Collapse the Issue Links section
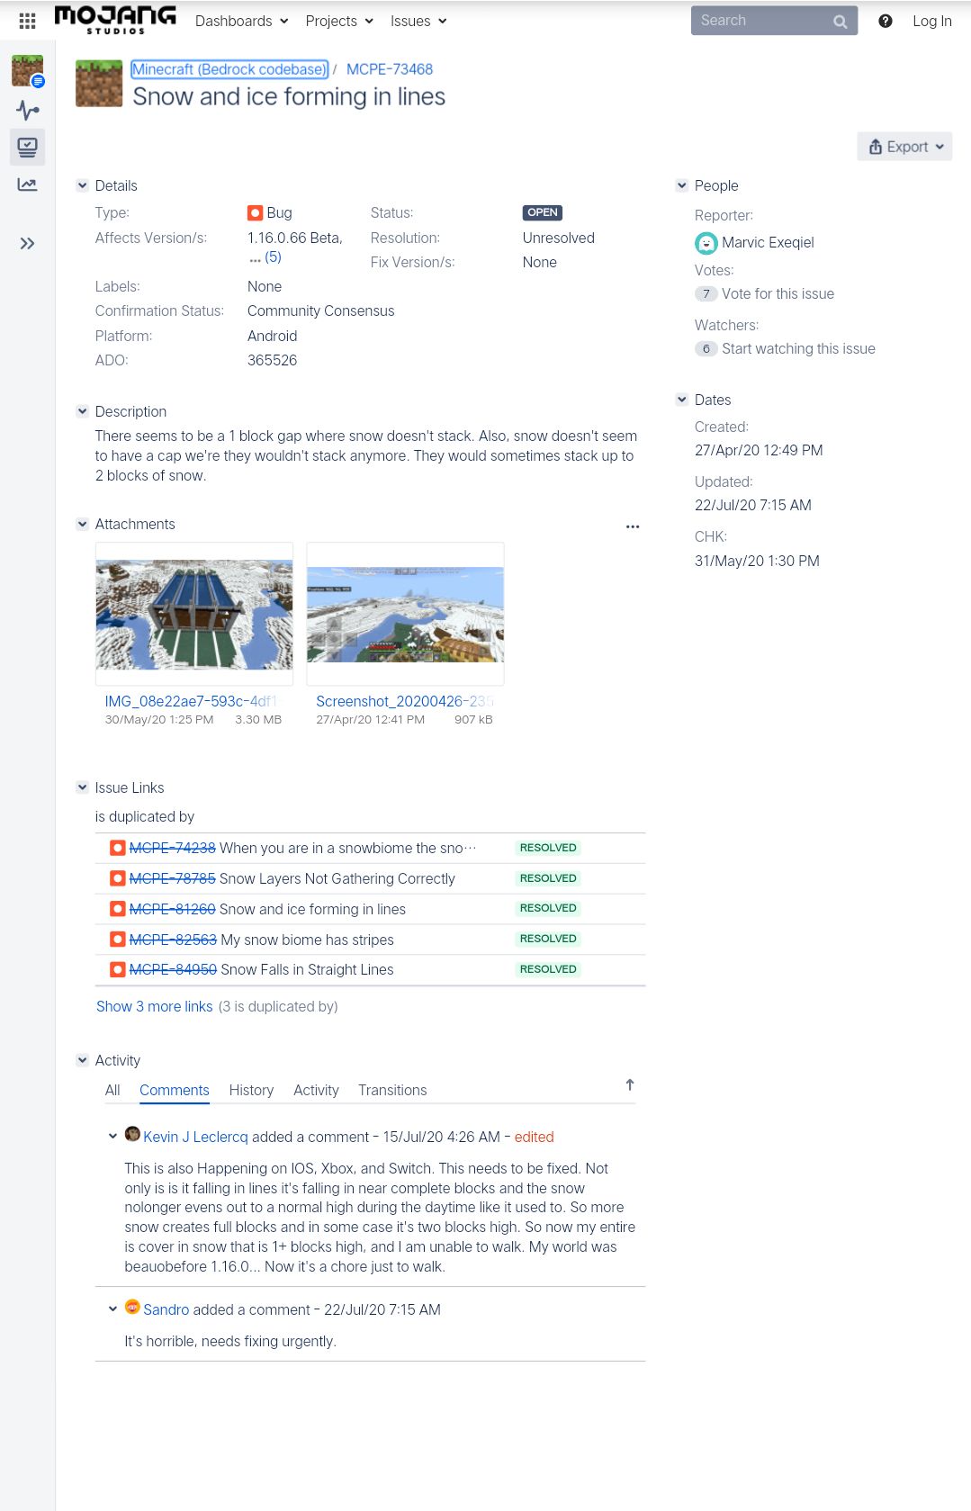This screenshot has width=971, height=1511. tap(83, 787)
